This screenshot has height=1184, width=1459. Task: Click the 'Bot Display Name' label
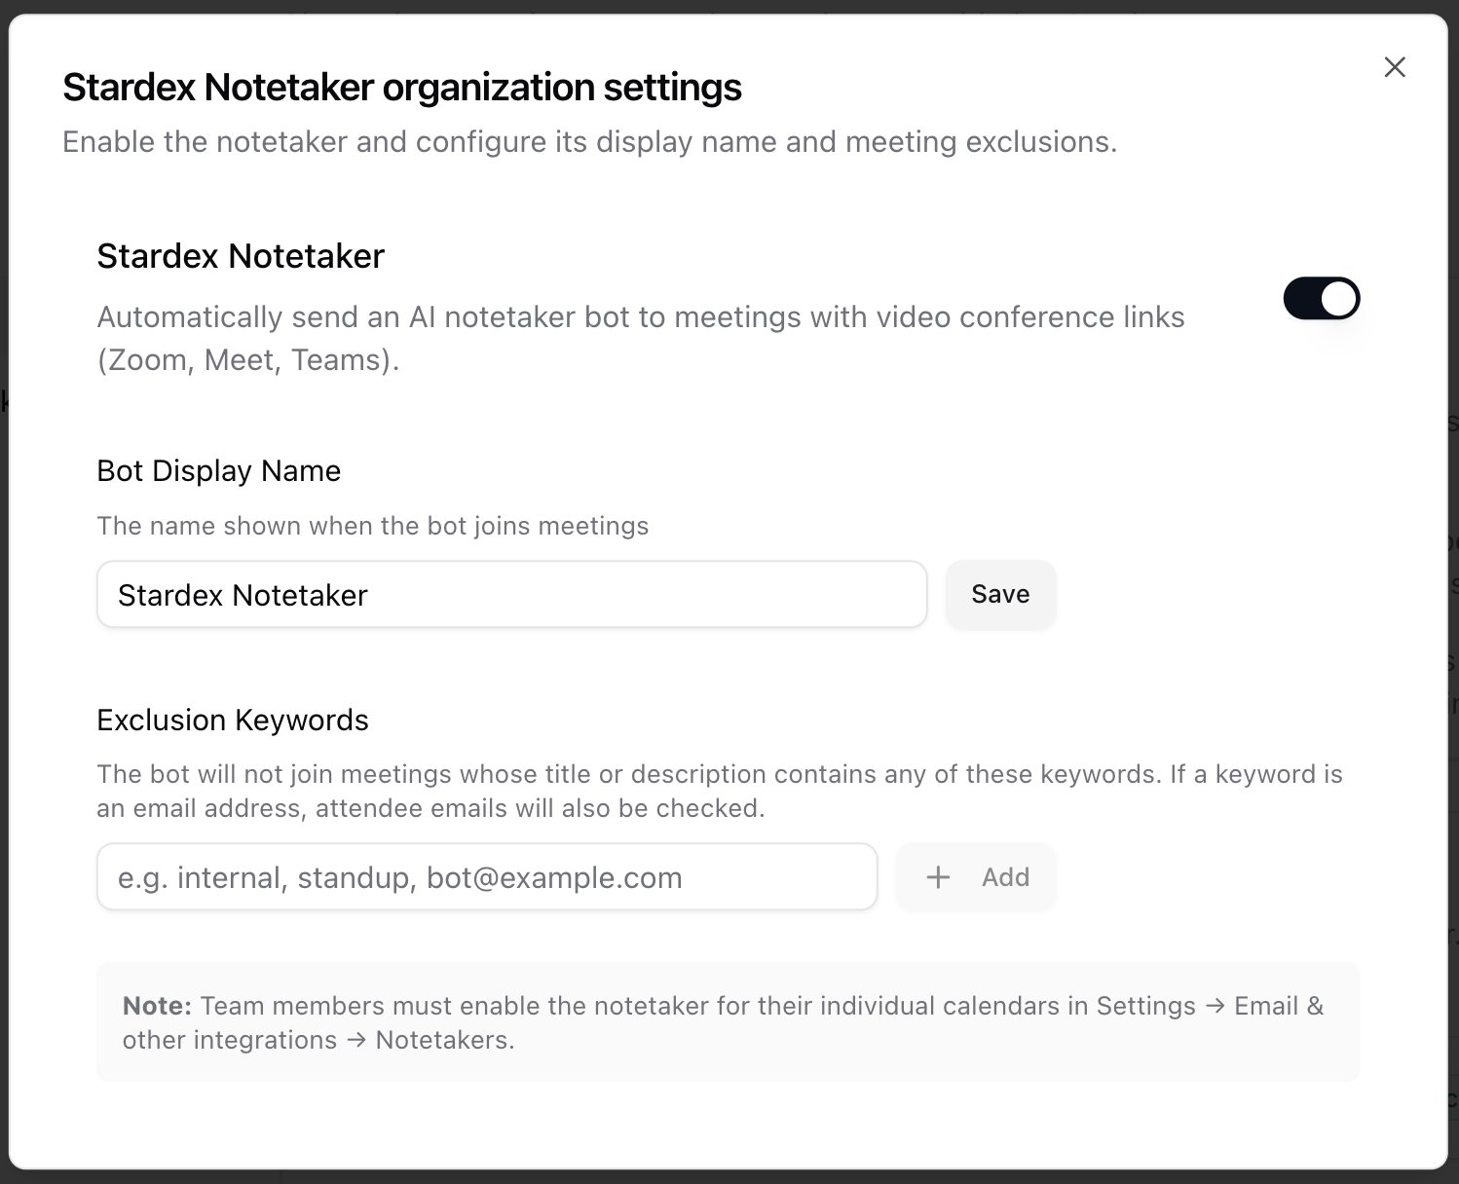click(219, 471)
